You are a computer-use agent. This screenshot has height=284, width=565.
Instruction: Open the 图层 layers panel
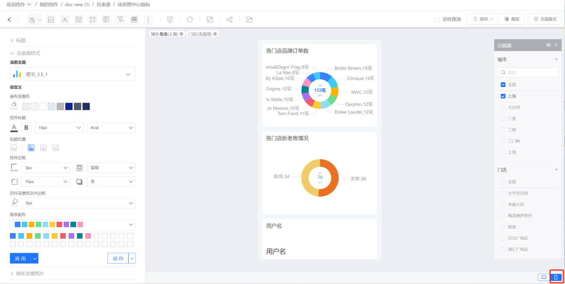coord(511,19)
